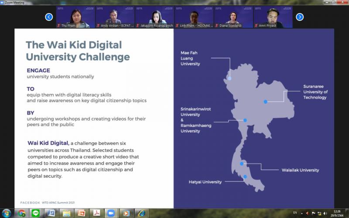Click muted mic icon beside Linh Pham
The image size is (349, 218).
[x=178, y=26]
